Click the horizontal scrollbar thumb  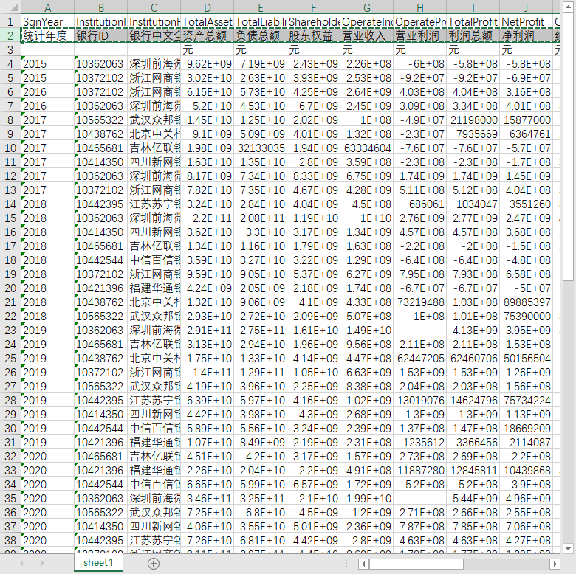coord(416,564)
